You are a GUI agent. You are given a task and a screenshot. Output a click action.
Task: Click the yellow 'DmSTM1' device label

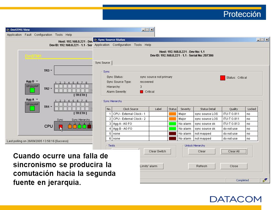(33, 56)
